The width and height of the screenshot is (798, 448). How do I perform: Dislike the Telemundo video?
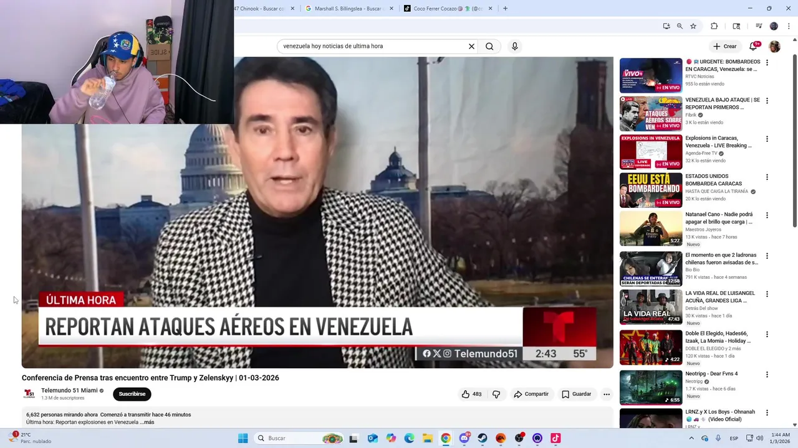(x=496, y=394)
